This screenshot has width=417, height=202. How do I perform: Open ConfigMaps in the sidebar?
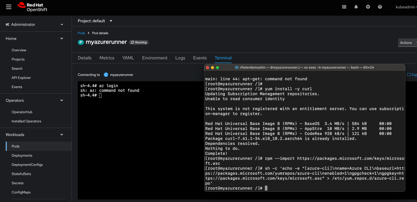point(21,192)
